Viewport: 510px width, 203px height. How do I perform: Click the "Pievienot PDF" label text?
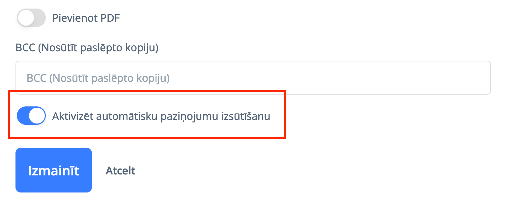click(x=86, y=18)
